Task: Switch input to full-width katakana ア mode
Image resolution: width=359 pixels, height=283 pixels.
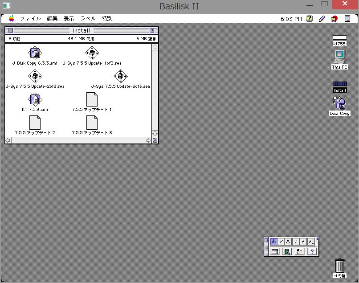Action: (281, 242)
